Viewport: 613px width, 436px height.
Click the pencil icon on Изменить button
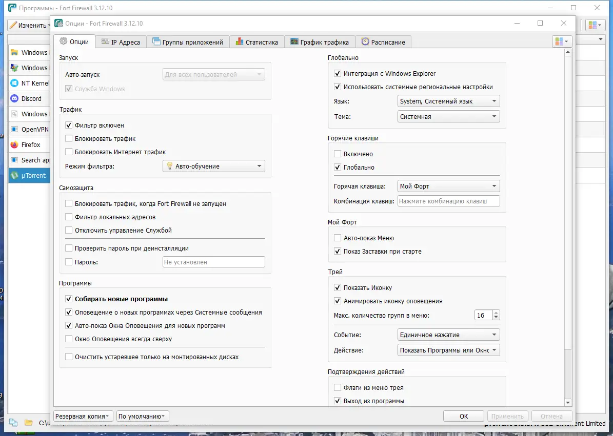coord(13,26)
